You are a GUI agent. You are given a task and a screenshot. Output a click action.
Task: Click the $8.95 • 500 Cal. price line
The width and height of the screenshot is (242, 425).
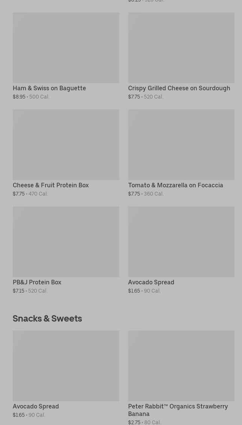pyautogui.click(x=31, y=97)
